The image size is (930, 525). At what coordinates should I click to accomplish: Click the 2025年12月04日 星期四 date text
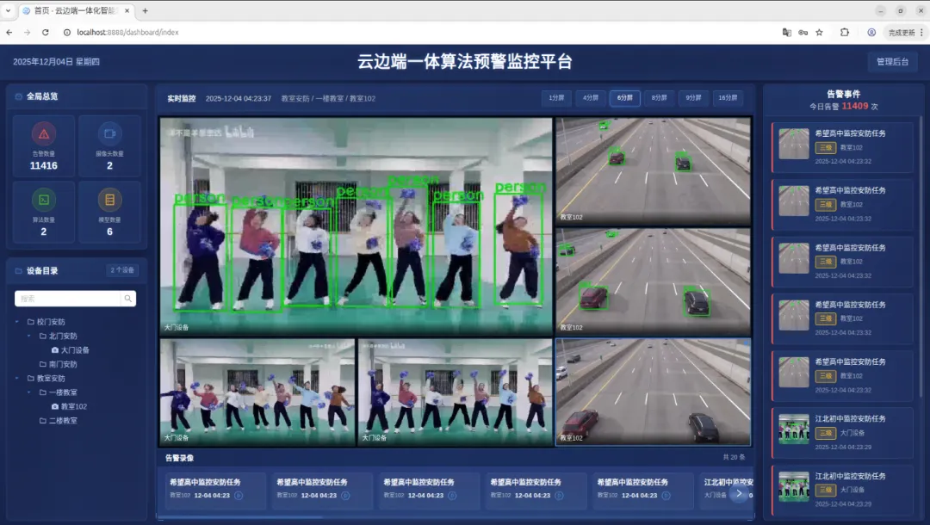point(56,62)
